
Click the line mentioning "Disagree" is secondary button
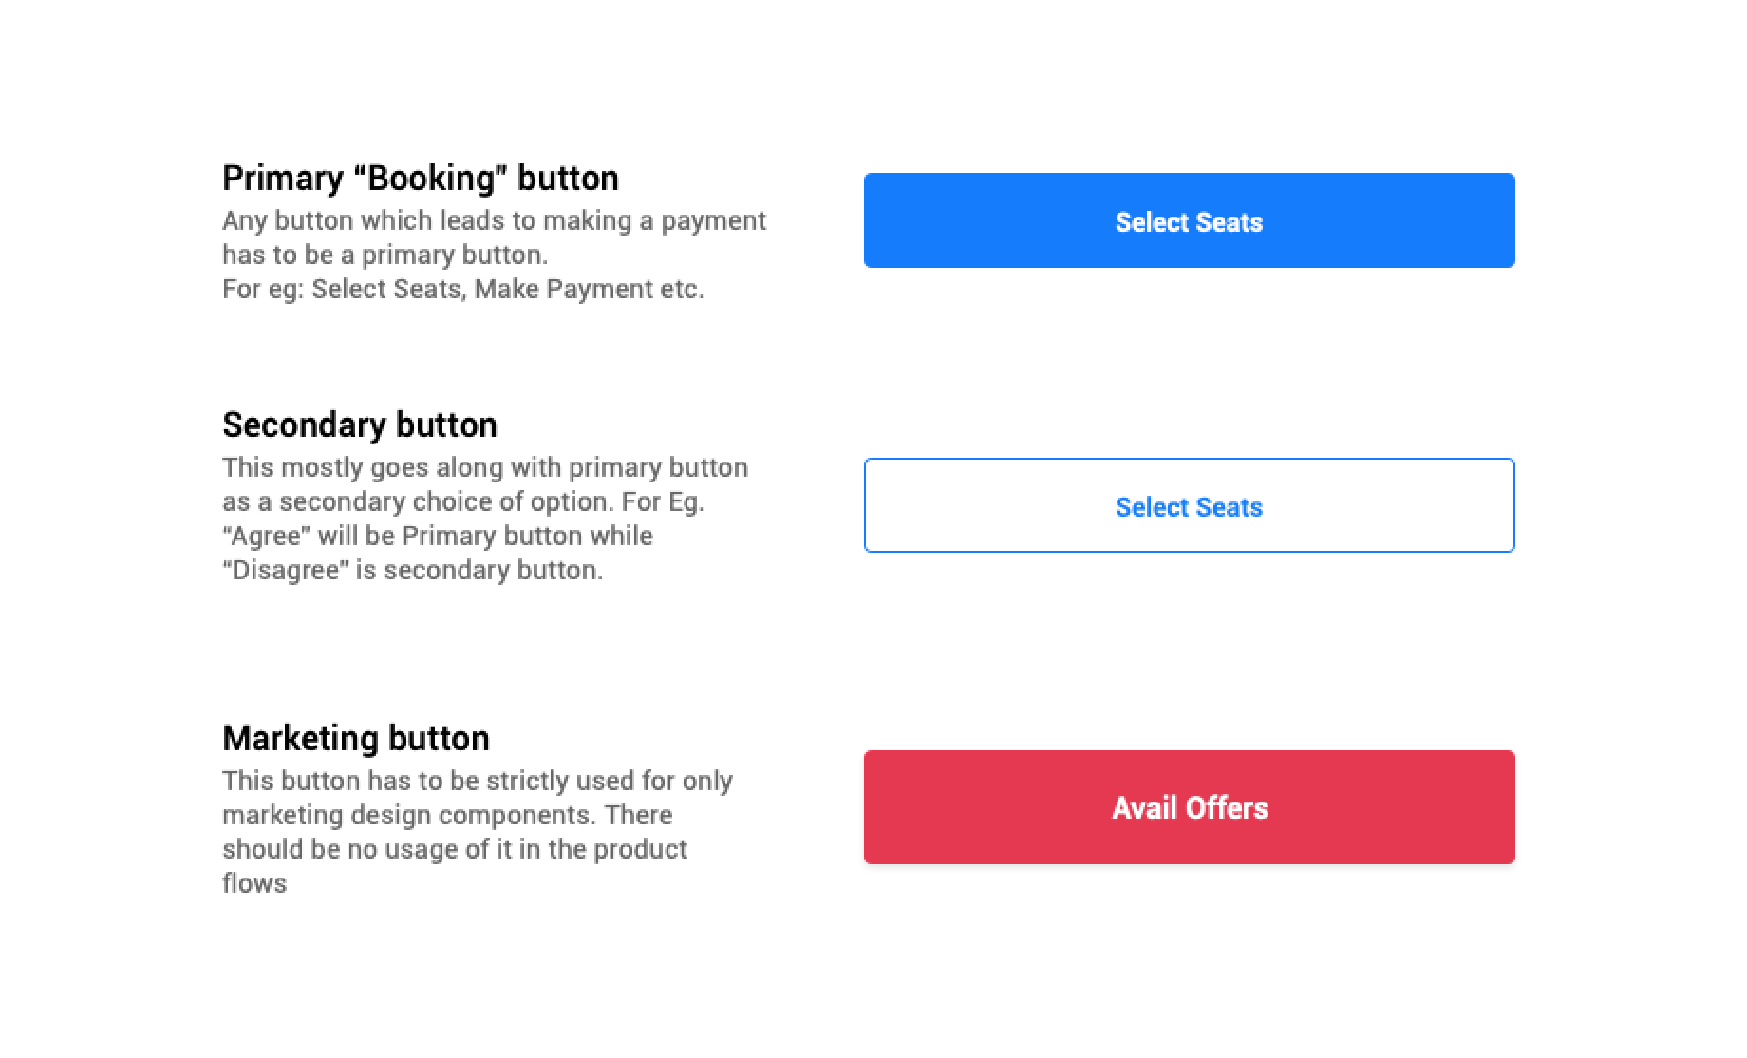[x=413, y=571]
